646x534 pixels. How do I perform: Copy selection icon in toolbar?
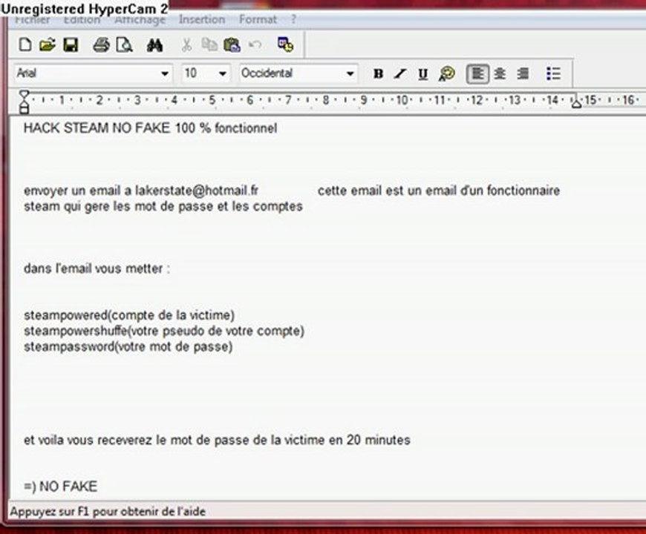click(x=209, y=44)
